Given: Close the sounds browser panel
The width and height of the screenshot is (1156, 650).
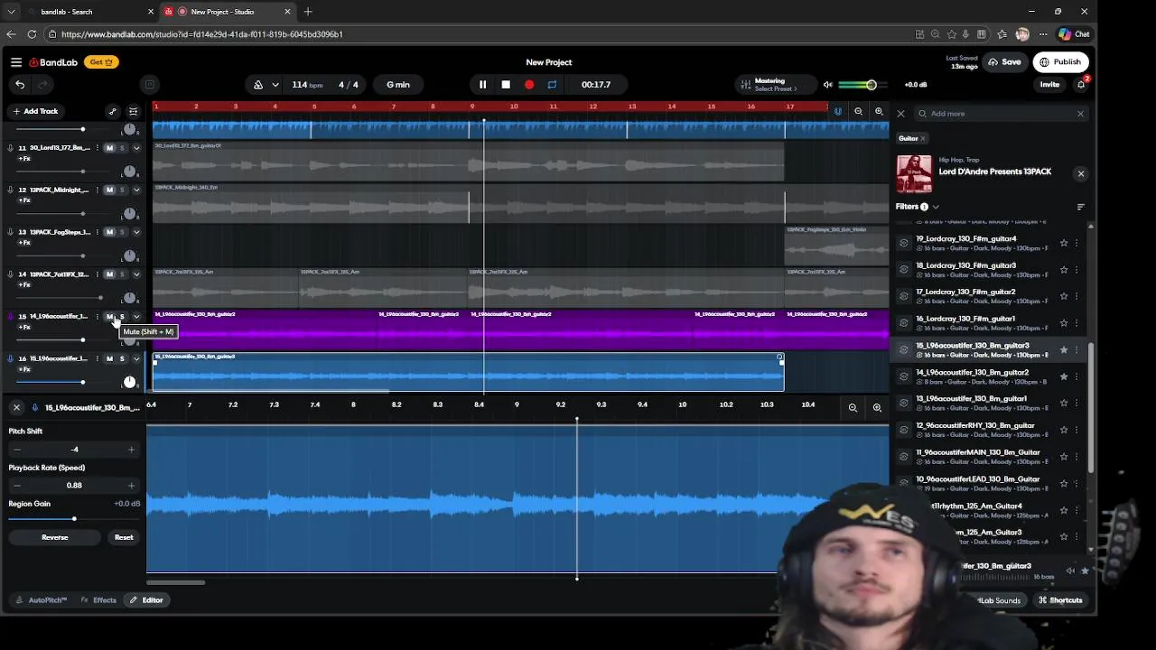Looking at the screenshot, I should click(x=900, y=114).
